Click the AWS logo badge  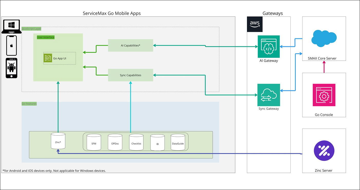(255, 24)
